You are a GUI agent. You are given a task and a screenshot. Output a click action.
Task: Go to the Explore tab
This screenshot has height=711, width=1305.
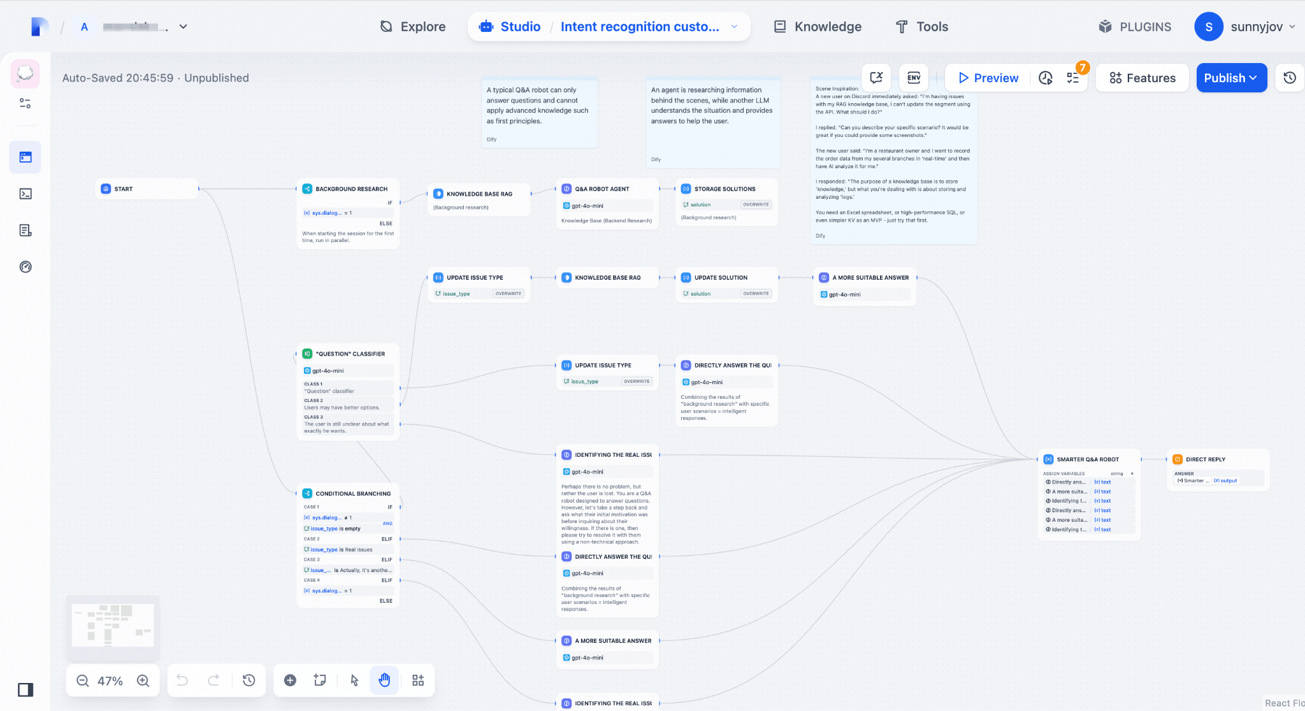pyautogui.click(x=413, y=27)
